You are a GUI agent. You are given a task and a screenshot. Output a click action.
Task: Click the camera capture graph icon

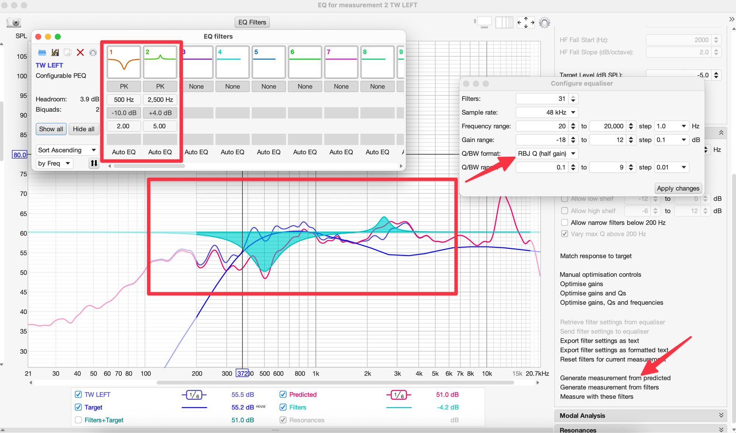[14, 22]
